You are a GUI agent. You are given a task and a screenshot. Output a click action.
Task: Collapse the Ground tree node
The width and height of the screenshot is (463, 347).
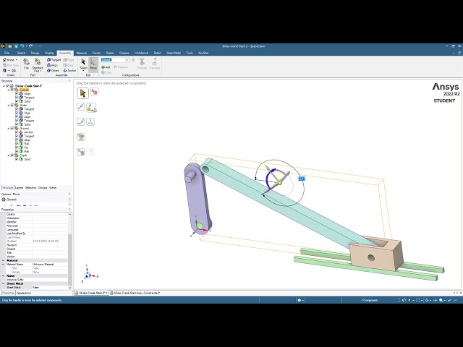click(8, 129)
